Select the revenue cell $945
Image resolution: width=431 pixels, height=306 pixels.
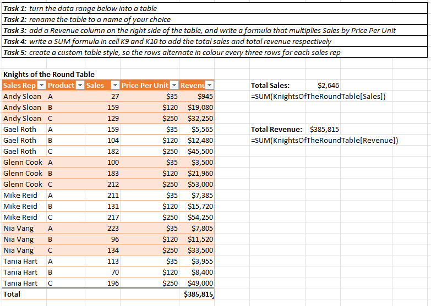pyautogui.click(x=197, y=96)
